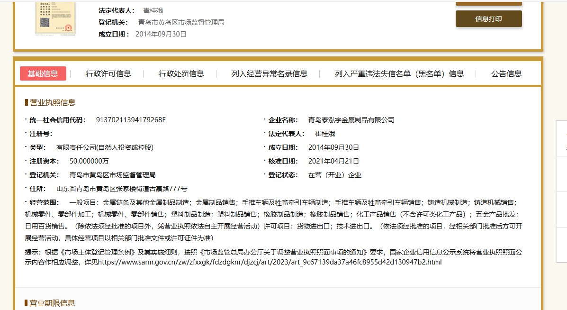
Task: Click the 经营范围 label
Action: (x=44, y=202)
